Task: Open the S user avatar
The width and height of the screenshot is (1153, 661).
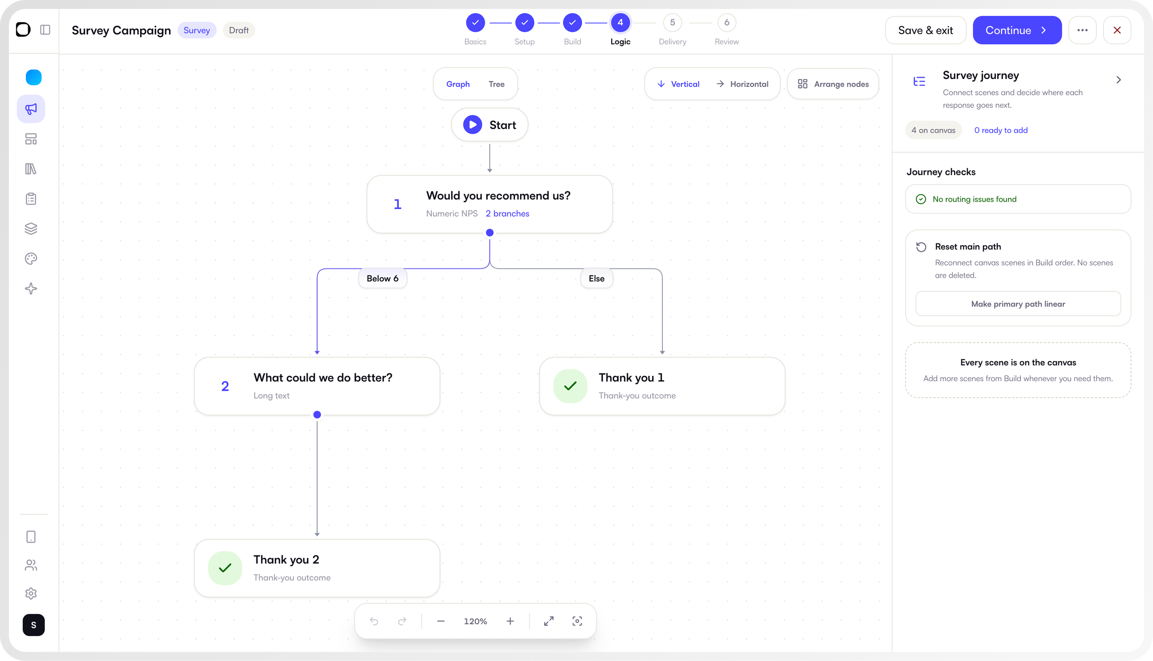Action: point(34,625)
